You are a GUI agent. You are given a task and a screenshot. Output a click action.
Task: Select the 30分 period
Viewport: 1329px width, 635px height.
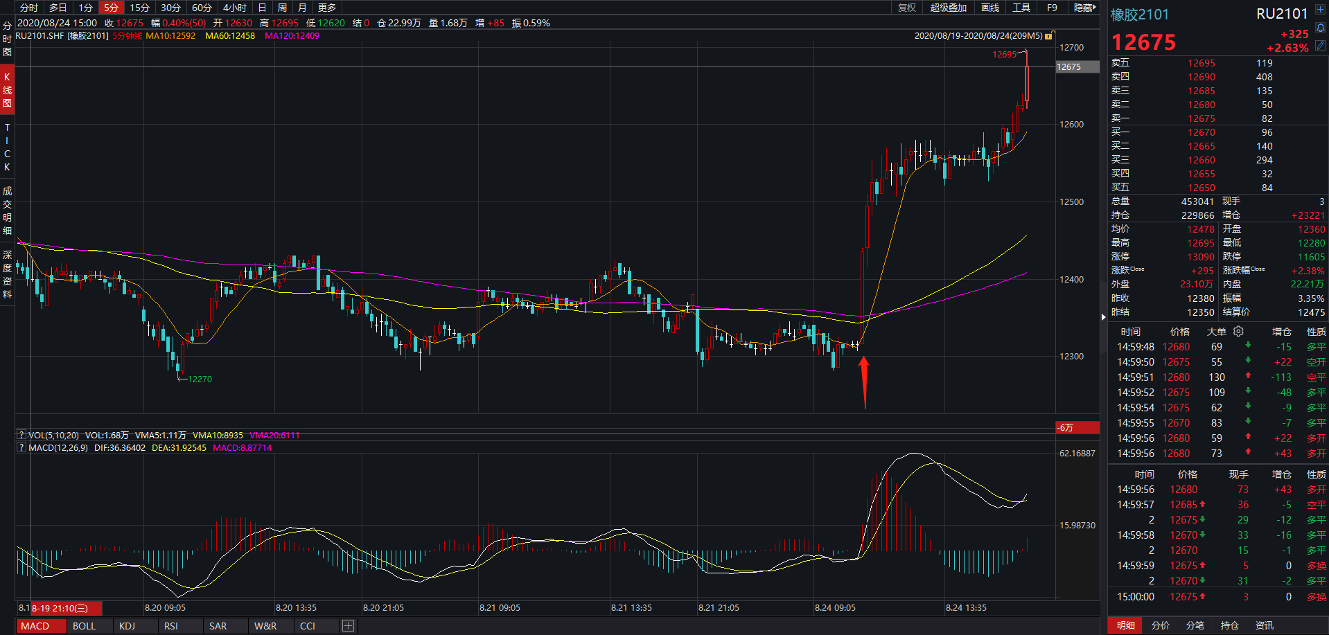[170, 8]
